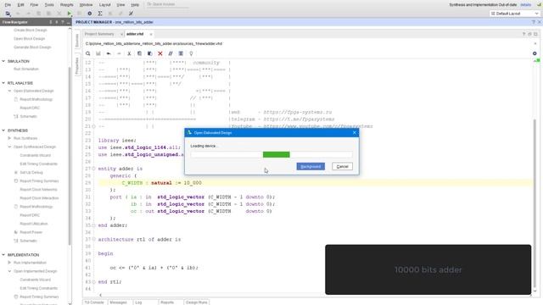Click the editor Cut scissors icon

pyautogui.click(x=129, y=53)
